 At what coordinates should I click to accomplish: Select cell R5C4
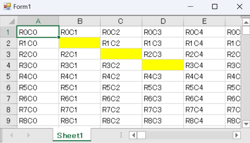coord(204,87)
